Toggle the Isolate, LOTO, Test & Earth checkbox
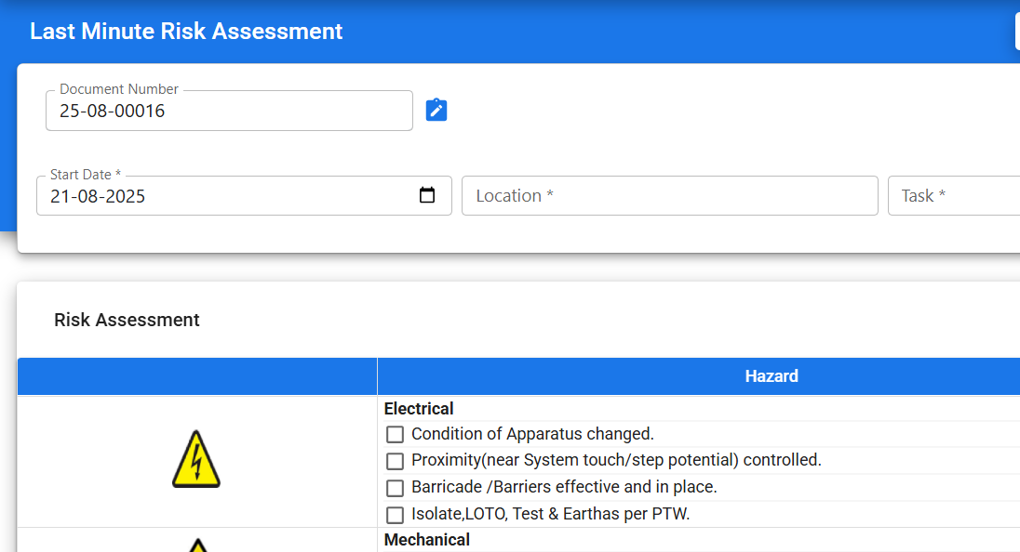Viewport: 1020px width, 552px height. [x=396, y=515]
